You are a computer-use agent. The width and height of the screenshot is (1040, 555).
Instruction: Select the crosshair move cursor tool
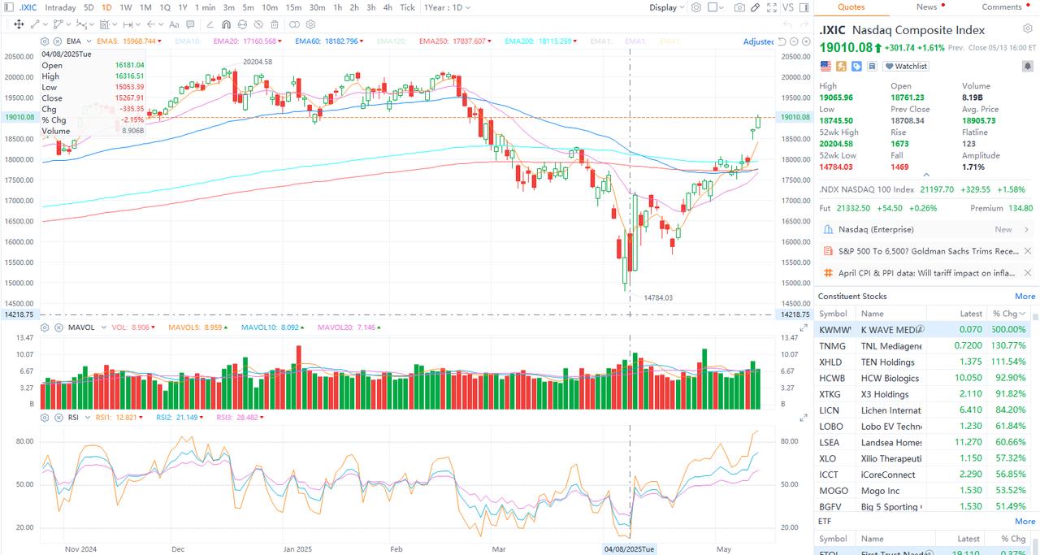pos(19,24)
